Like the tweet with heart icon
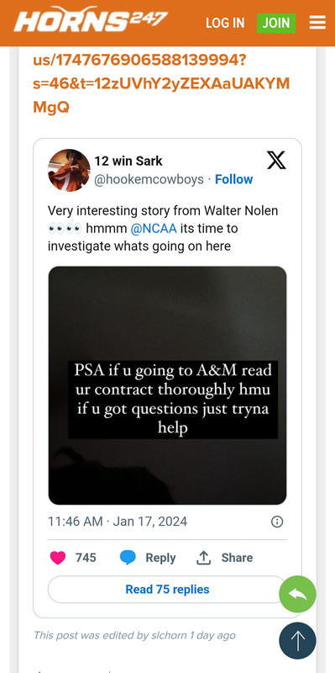The image size is (335, 673). pos(58,558)
